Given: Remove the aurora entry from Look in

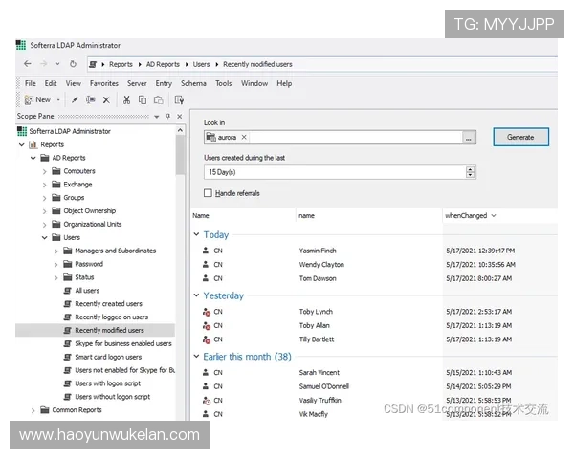Looking at the screenshot, I should pyautogui.click(x=244, y=137).
